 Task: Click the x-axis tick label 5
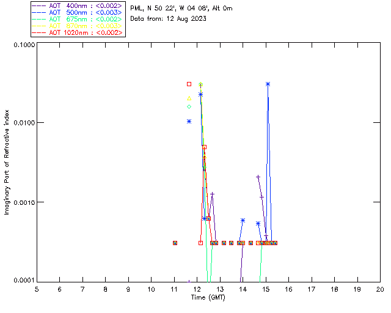pos(37,289)
